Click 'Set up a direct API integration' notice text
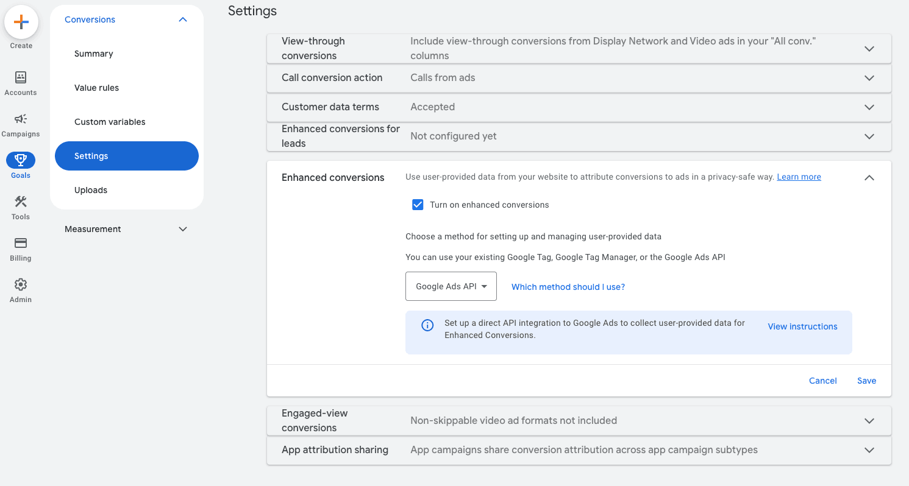 point(594,329)
